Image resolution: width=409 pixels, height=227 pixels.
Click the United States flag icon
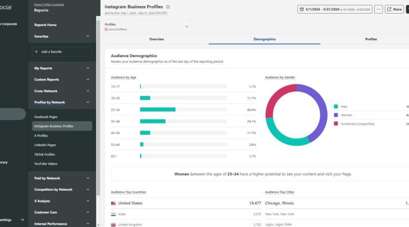tap(113, 203)
